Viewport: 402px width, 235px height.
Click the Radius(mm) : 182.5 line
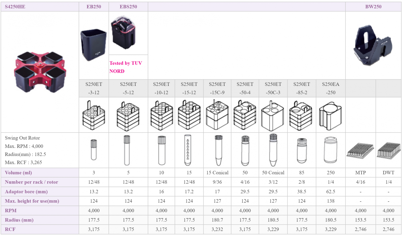tap(25, 154)
